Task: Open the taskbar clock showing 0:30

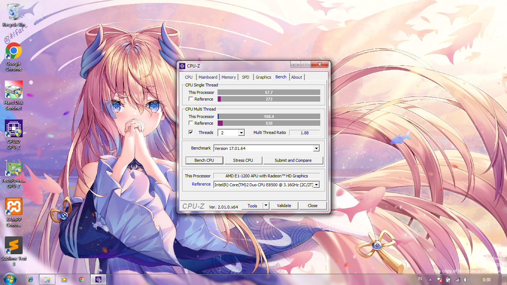Action: [486, 280]
